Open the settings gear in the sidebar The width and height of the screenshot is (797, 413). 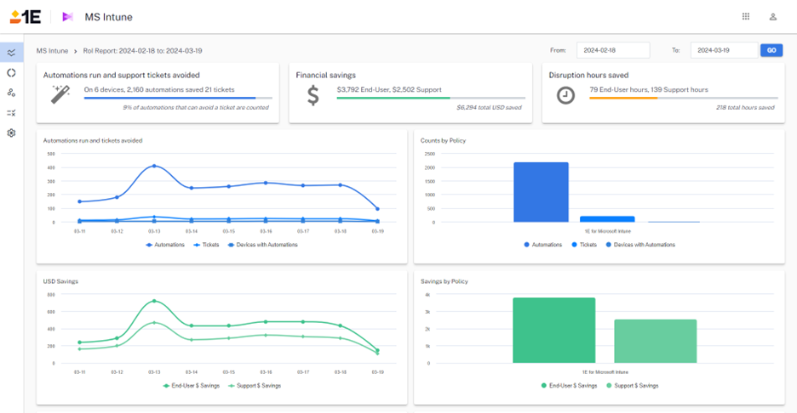(x=11, y=133)
